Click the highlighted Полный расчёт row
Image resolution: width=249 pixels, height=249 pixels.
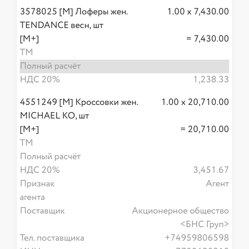click(124, 66)
